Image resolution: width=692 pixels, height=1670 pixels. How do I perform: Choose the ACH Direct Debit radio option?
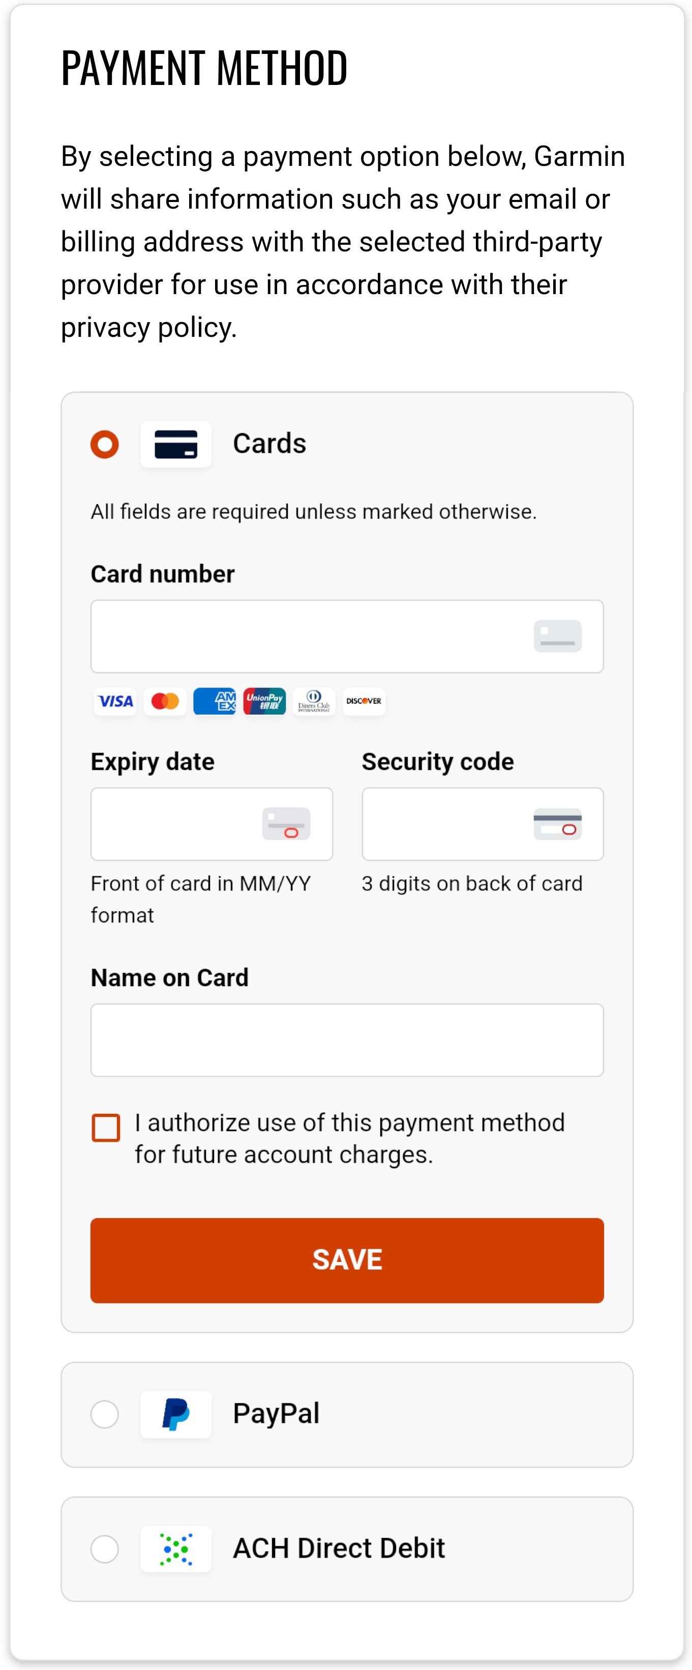(105, 1549)
